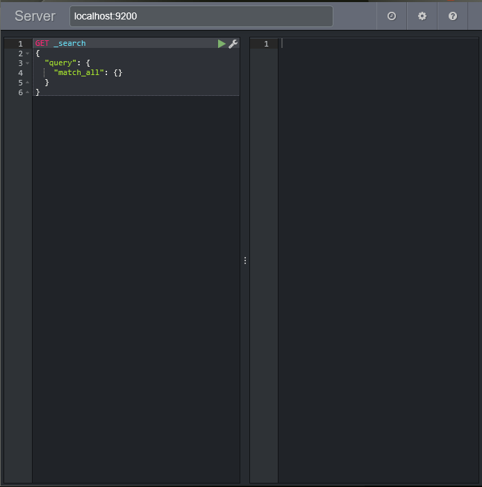Viewport: 482px width, 487px height.
Task: Click inside the empty response output pane
Action: 379,264
